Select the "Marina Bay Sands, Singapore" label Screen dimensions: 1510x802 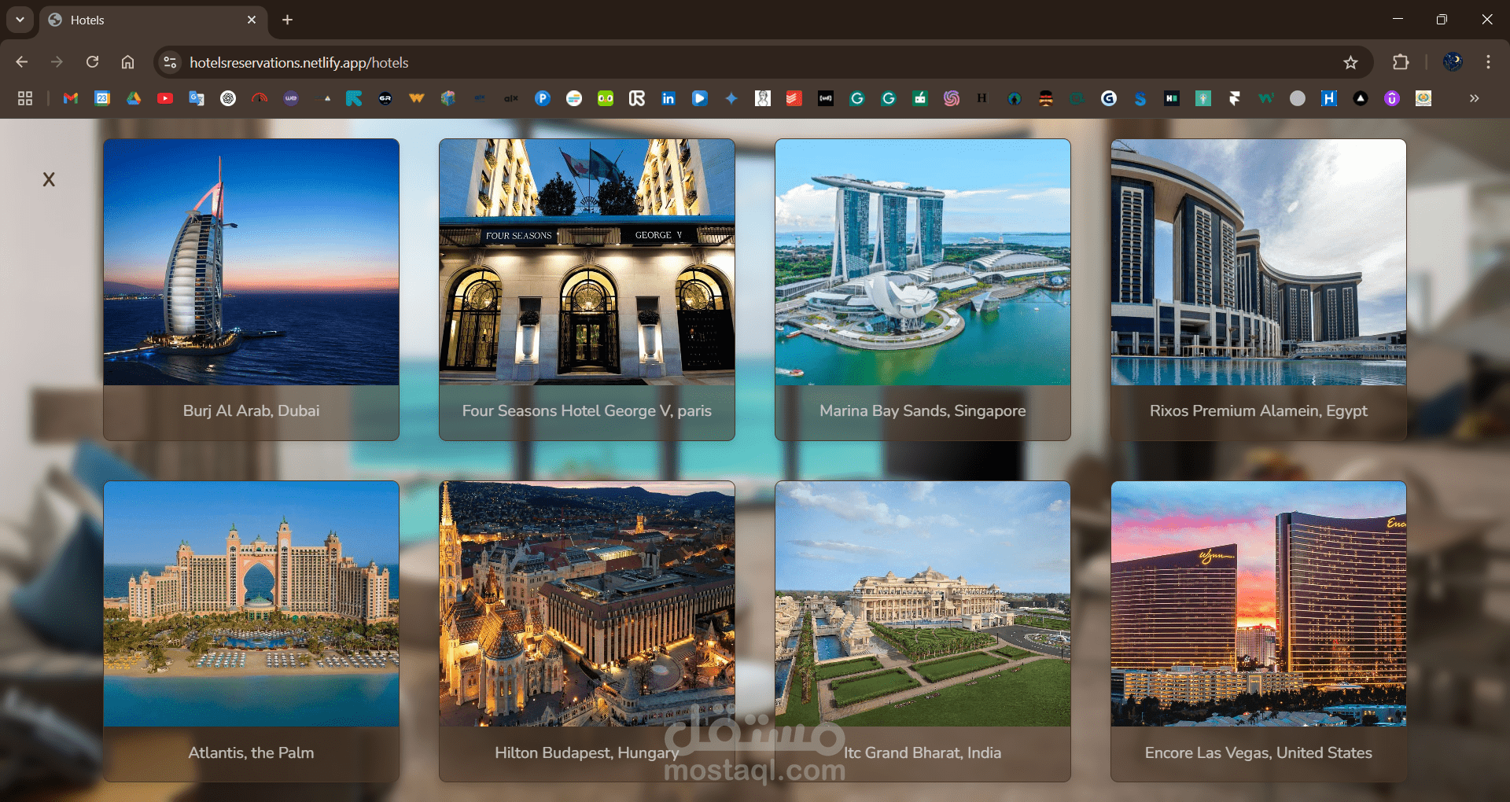(x=923, y=410)
